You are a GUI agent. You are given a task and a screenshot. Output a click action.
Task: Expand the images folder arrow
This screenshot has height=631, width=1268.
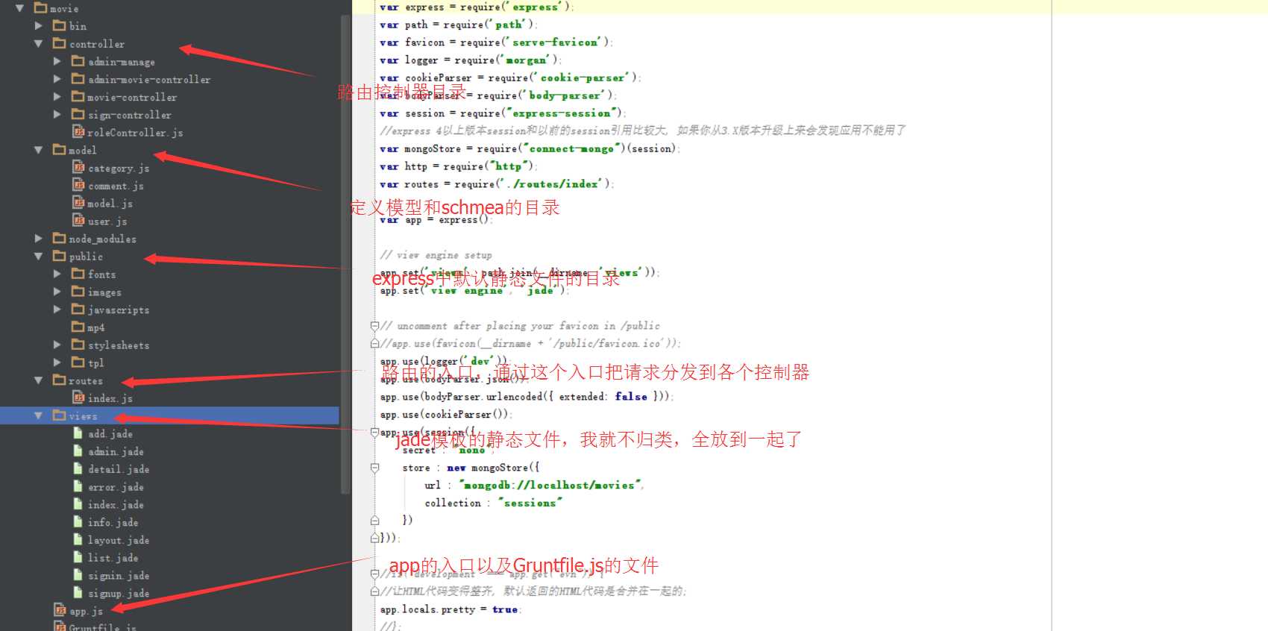click(x=57, y=292)
